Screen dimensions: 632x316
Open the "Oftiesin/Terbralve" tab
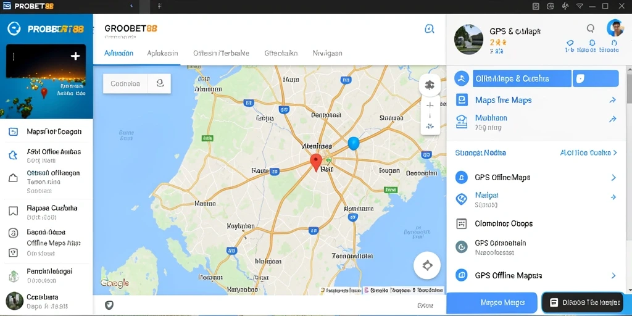221,53
